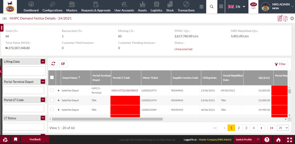The width and height of the screenshot is (295, 144).
Task: Click the help question mark icon
Action: point(267,140)
